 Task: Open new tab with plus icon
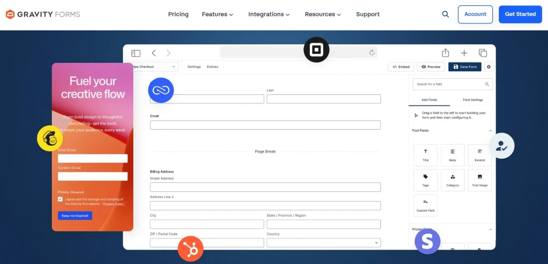pyautogui.click(x=464, y=53)
